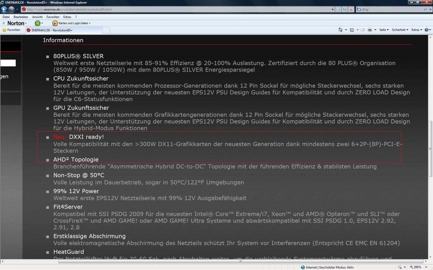Click the browser Forward arrow button
433x270 pixels.
[x=11, y=9]
